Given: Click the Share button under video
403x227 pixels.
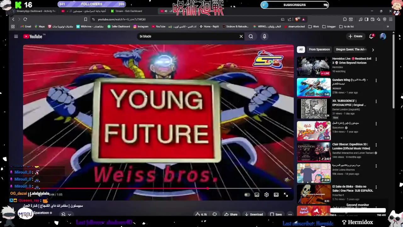Looking at the screenshot, I should point(231,214).
